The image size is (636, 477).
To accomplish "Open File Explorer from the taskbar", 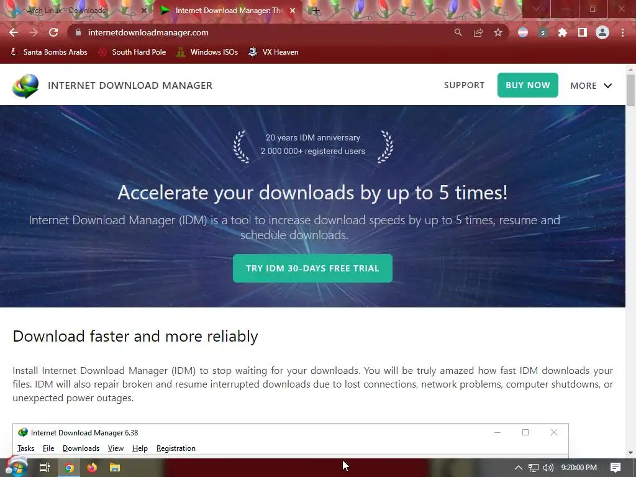I will (x=115, y=468).
